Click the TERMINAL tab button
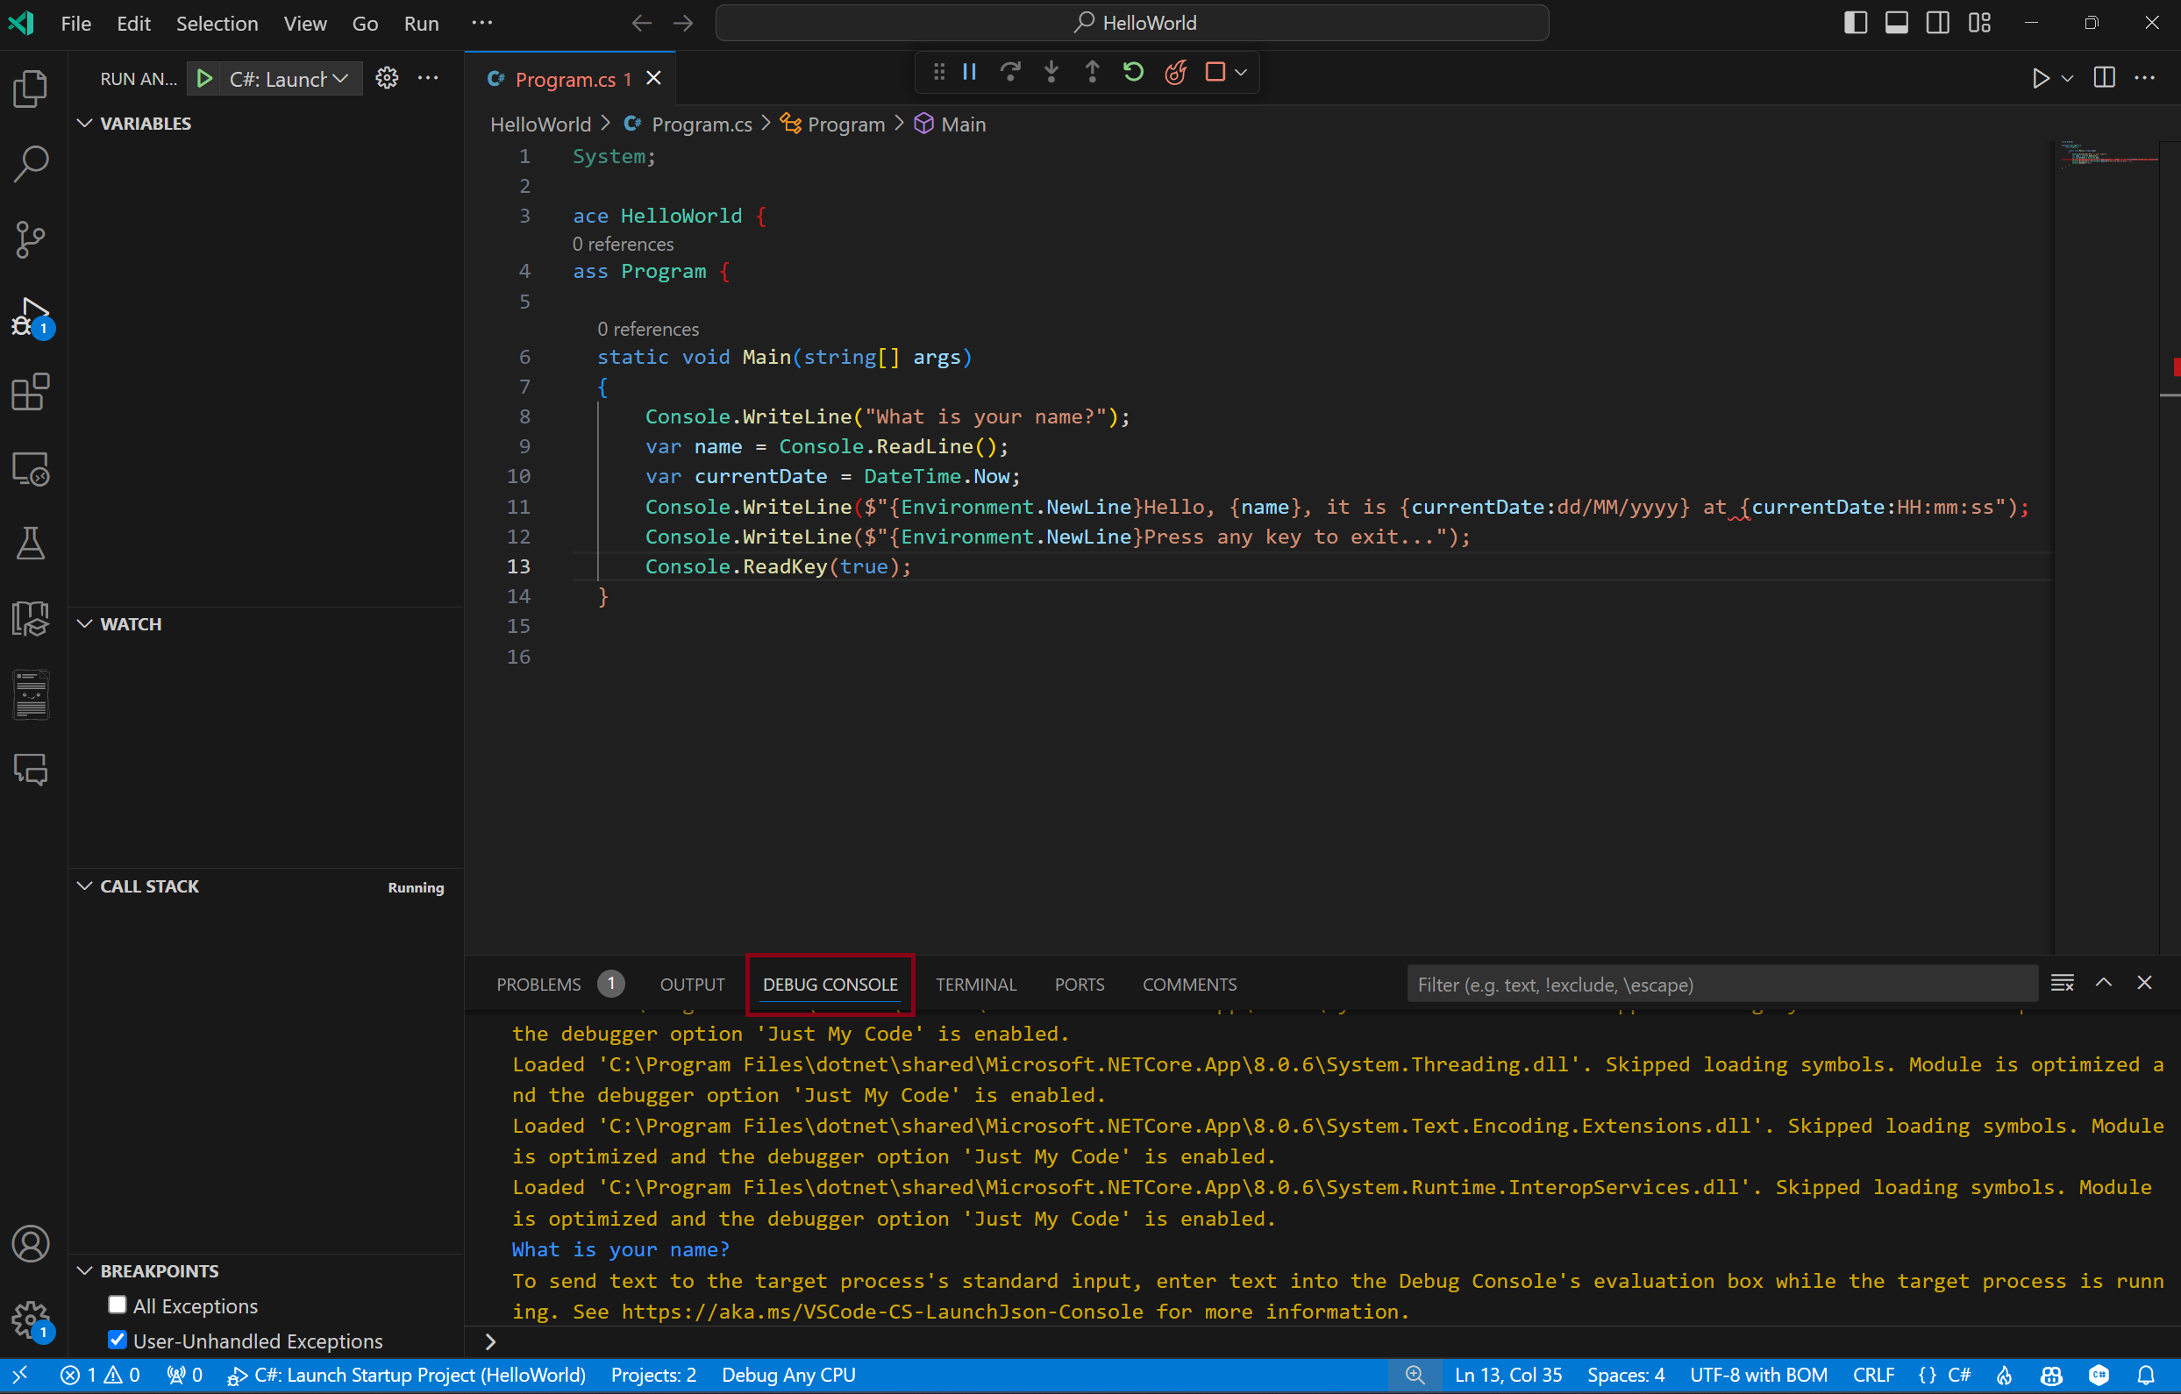 976,982
